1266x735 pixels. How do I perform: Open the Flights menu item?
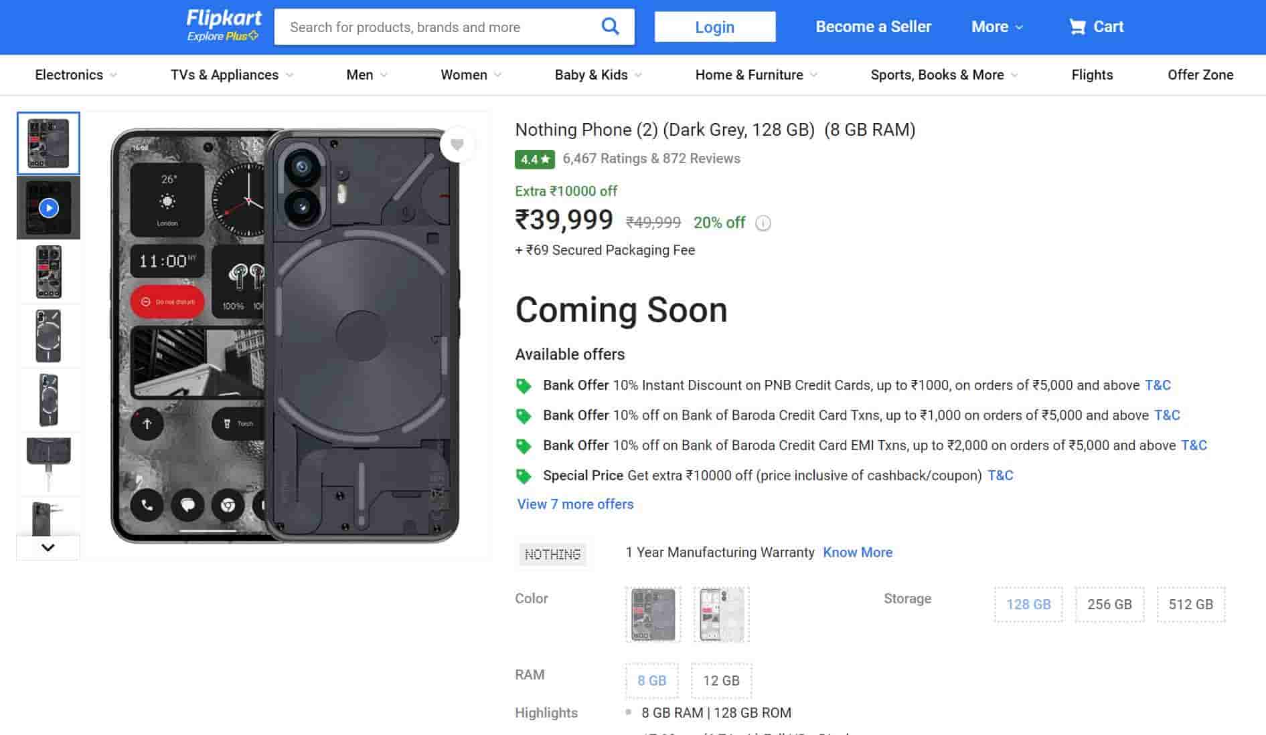coord(1092,75)
